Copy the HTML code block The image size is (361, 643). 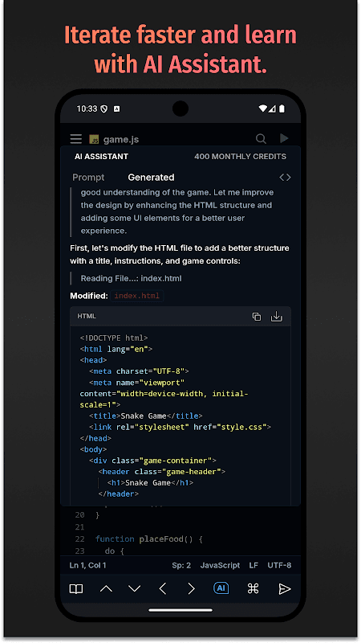point(257,316)
